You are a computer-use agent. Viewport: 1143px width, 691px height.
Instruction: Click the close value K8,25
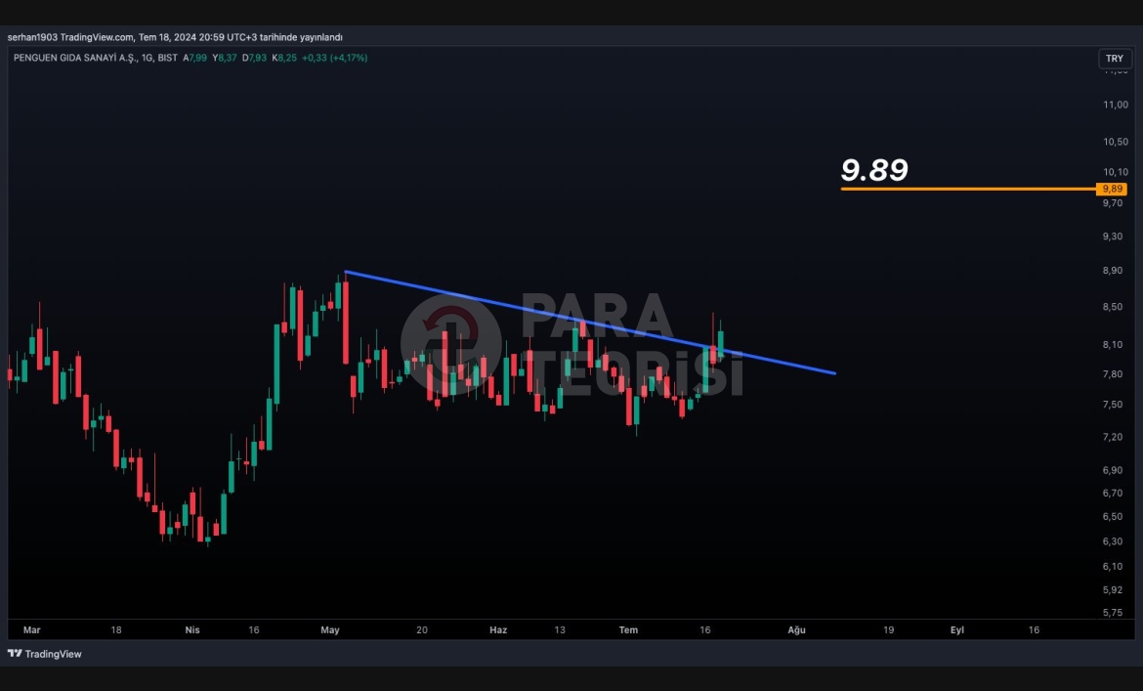coord(284,58)
